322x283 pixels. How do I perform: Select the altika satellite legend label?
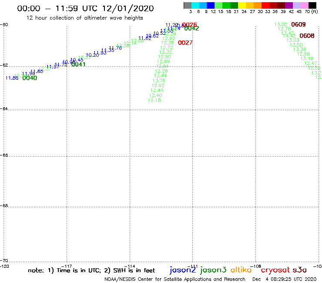(241, 270)
